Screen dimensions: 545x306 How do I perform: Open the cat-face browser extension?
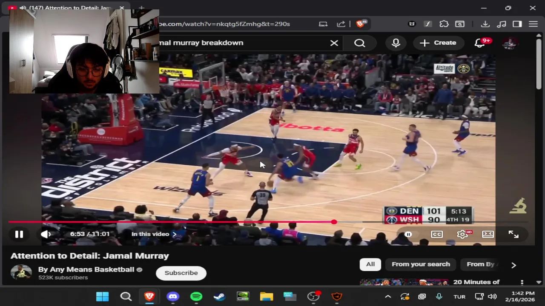click(412, 24)
